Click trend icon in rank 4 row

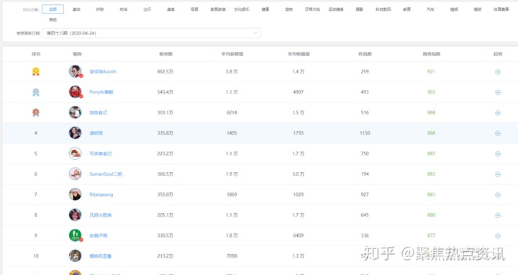pyautogui.click(x=498, y=133)
